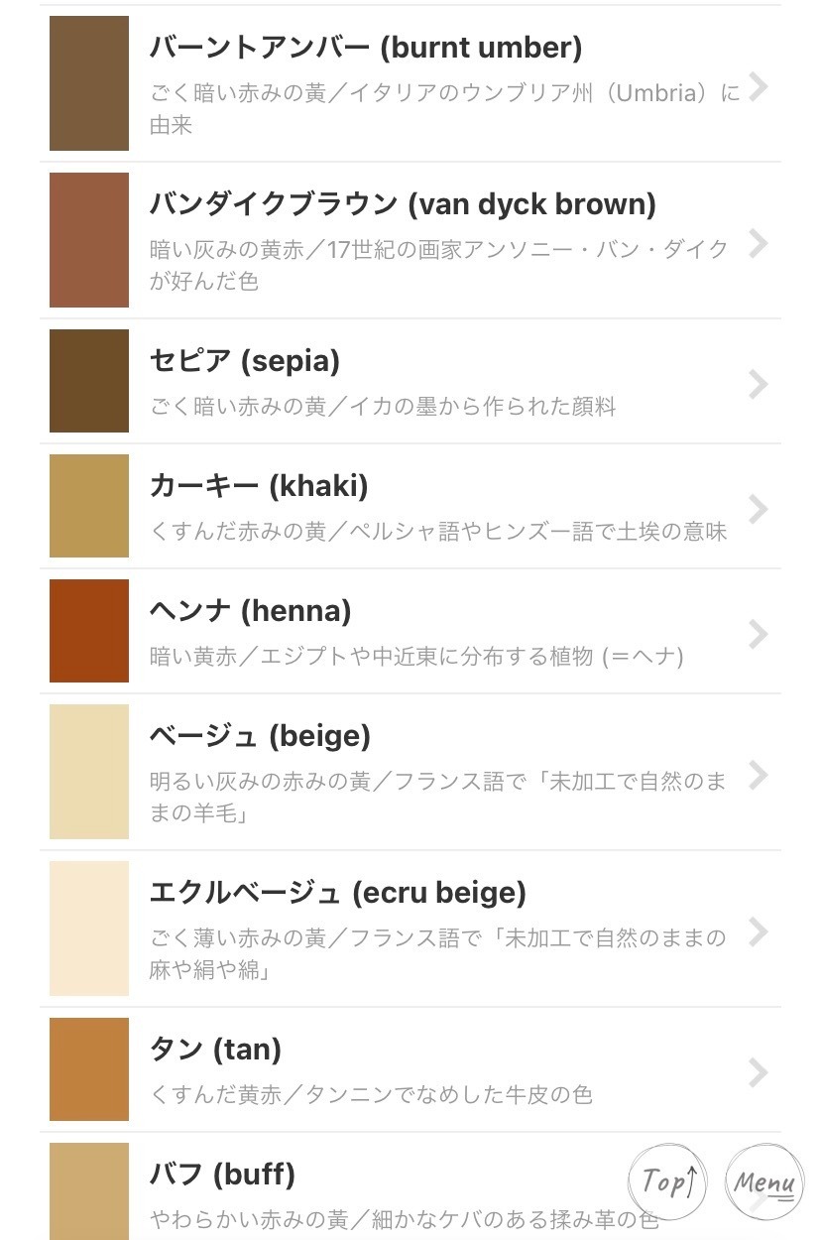Select the burnt umber color swatch
This screenshot has height=1240, width=821.
(x=89, y=83)
